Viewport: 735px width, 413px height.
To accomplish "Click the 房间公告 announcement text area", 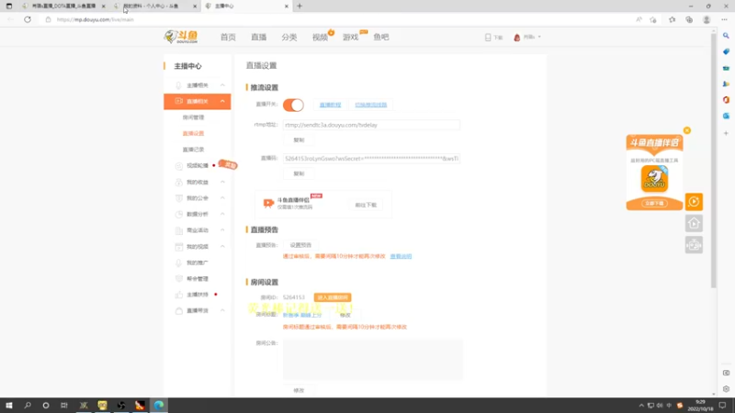I will pos(373,359).
